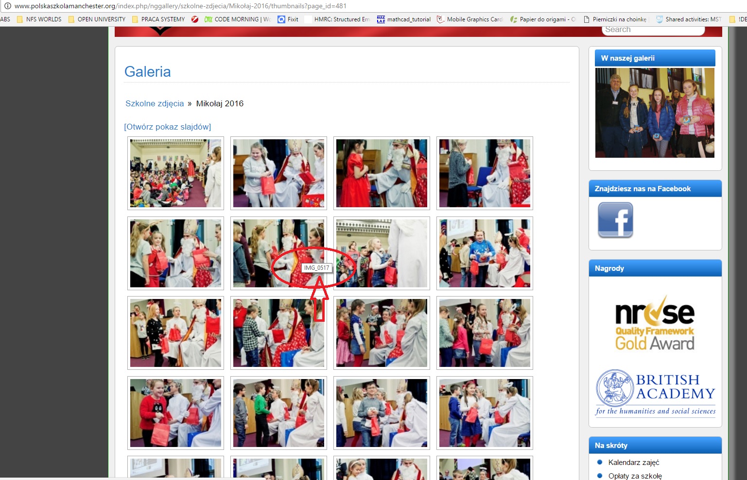Open thumbnail of boy in green sweater

tap(278, 413)
